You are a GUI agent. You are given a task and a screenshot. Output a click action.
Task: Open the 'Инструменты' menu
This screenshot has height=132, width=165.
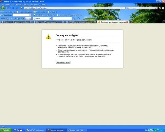[x=35, y=5]
